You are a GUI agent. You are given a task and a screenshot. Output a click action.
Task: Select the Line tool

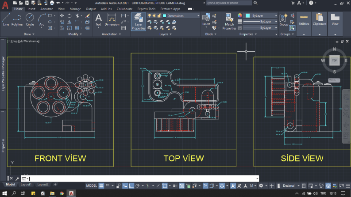pyautogui.click(x=6, y=19)
